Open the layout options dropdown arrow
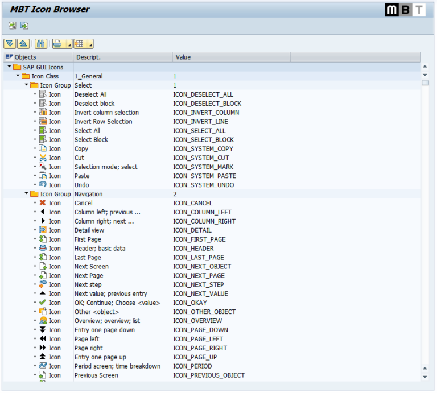437x393 pixels. (x=90, y=44)
